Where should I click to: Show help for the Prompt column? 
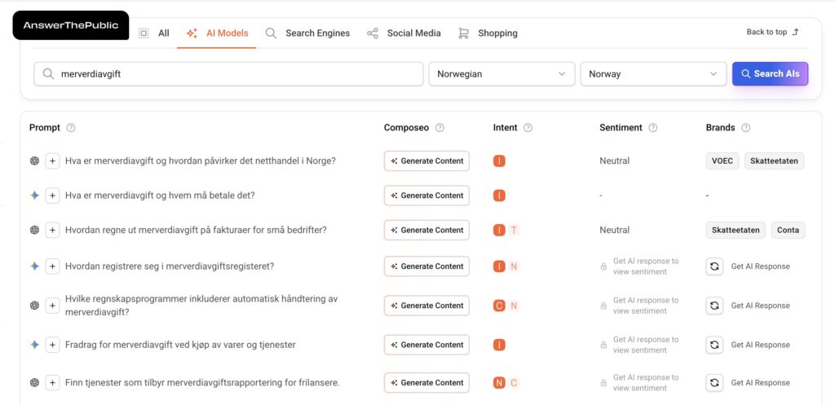click(70, 128)
